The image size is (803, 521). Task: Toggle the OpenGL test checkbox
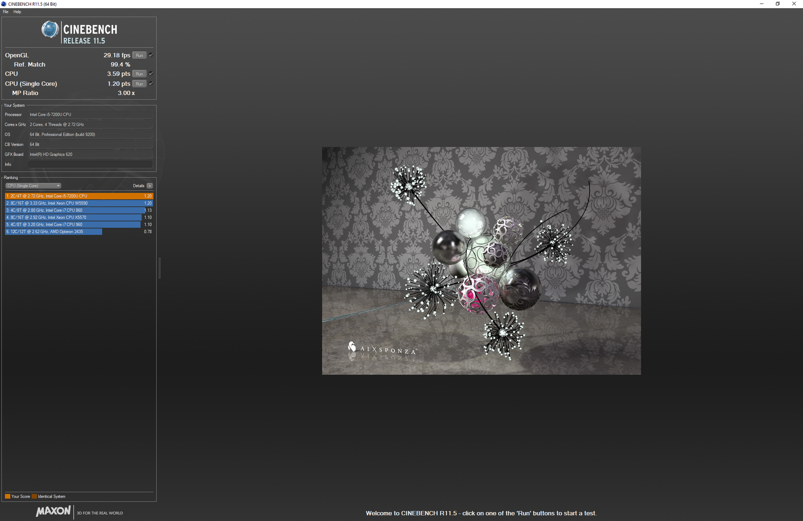[x=151, y=55]
